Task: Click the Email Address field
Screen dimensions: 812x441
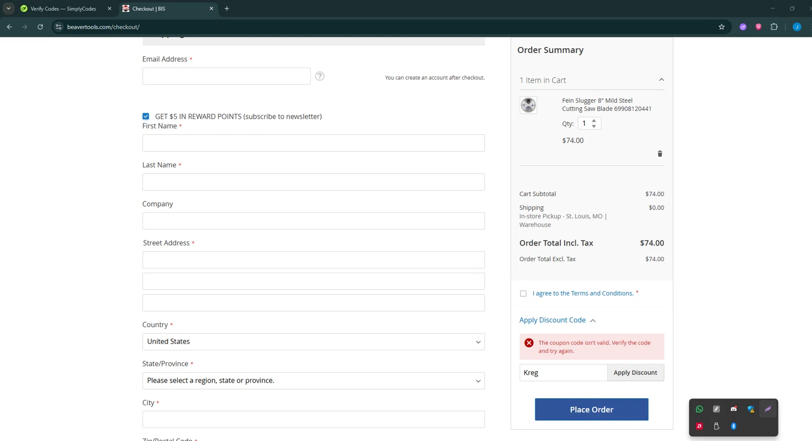Action: click(x=226, y=76)
